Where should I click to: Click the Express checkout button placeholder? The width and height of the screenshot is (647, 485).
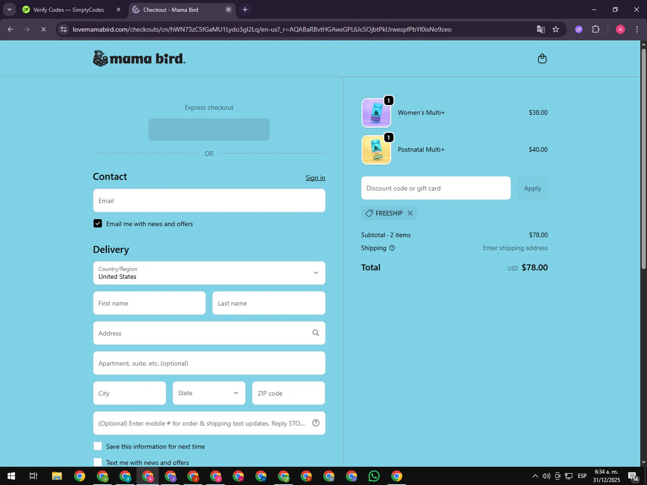(x=209, y=129)
